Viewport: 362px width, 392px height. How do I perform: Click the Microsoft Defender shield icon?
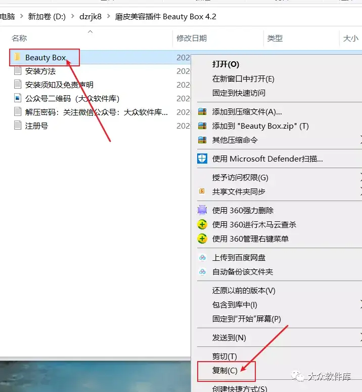coord(202,159)
